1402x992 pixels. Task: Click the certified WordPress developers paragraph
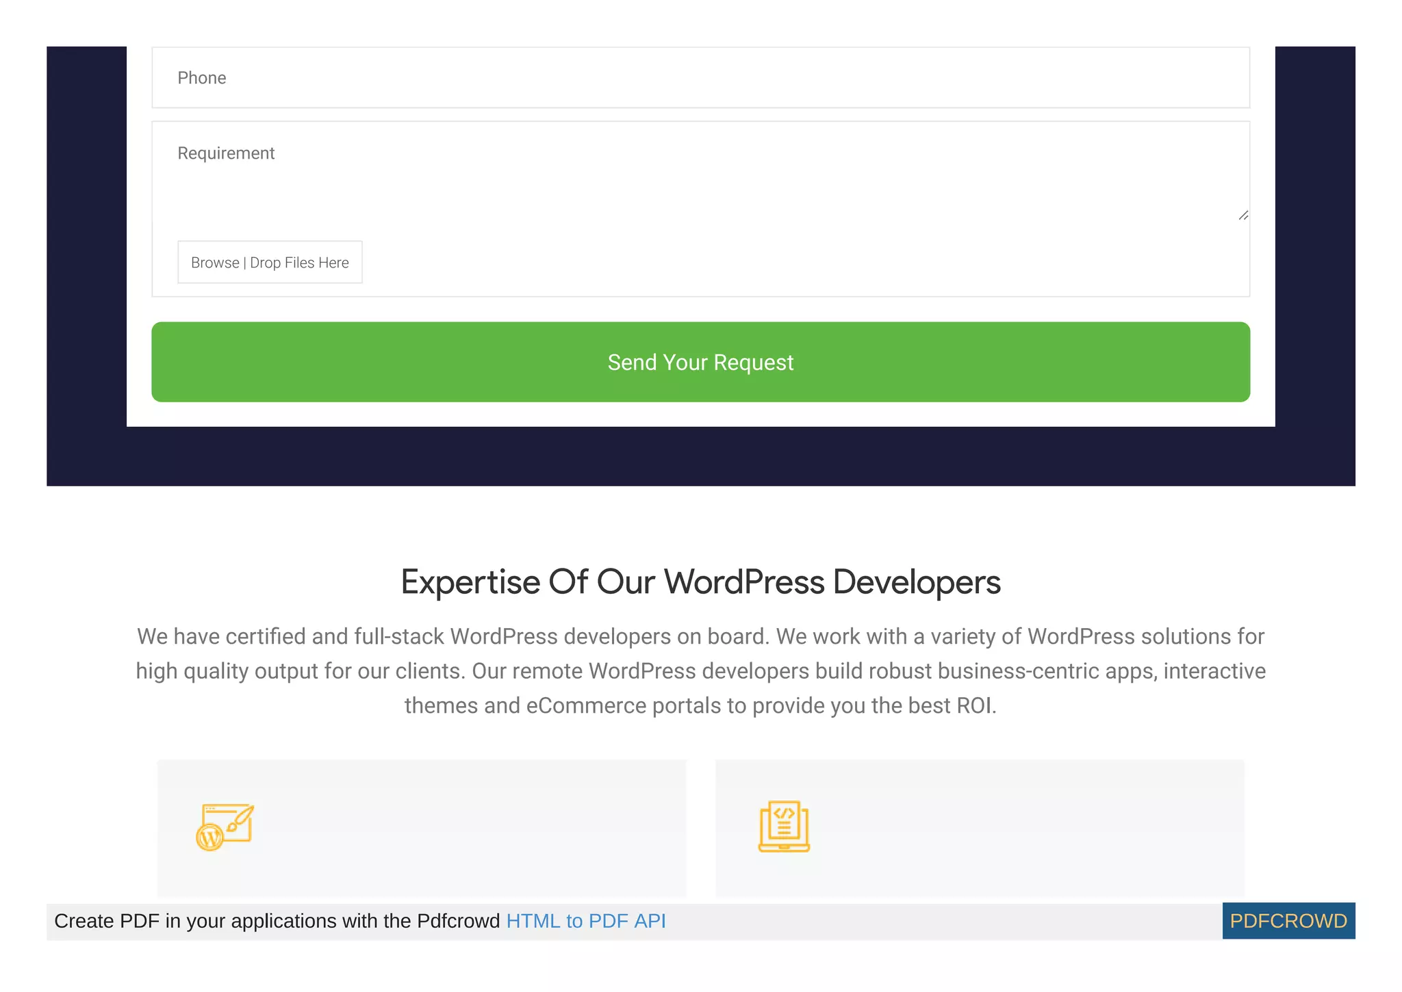pyautogui.click(x=700, y=671)
